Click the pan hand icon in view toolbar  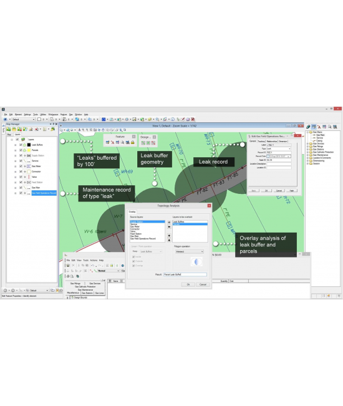[x=103, y=130]
